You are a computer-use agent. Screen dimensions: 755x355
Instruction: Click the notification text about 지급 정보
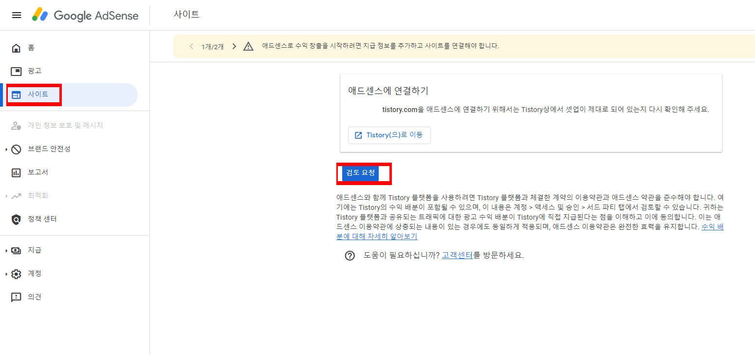381,46
